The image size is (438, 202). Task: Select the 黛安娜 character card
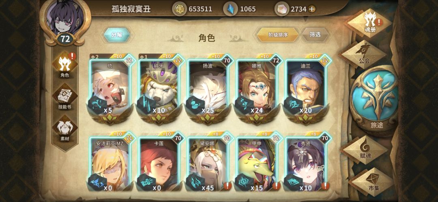click(x=210, y=162)
